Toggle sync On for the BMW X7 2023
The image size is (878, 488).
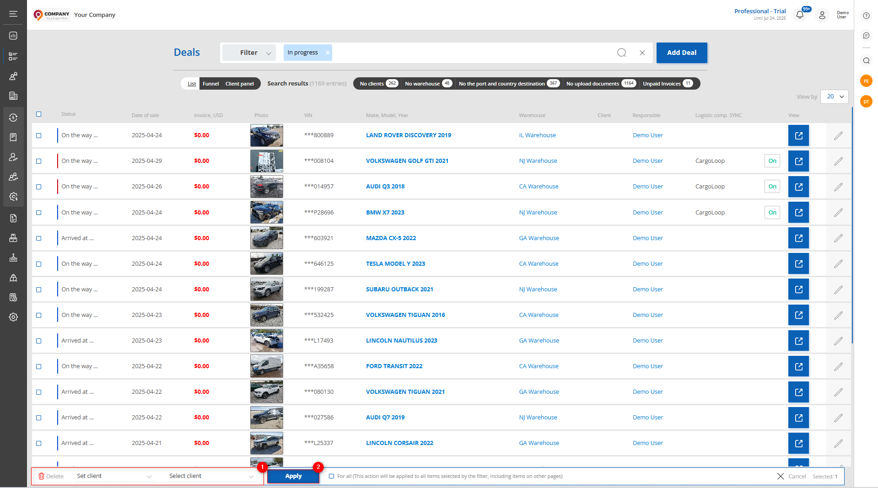click(x=772, y=212)
